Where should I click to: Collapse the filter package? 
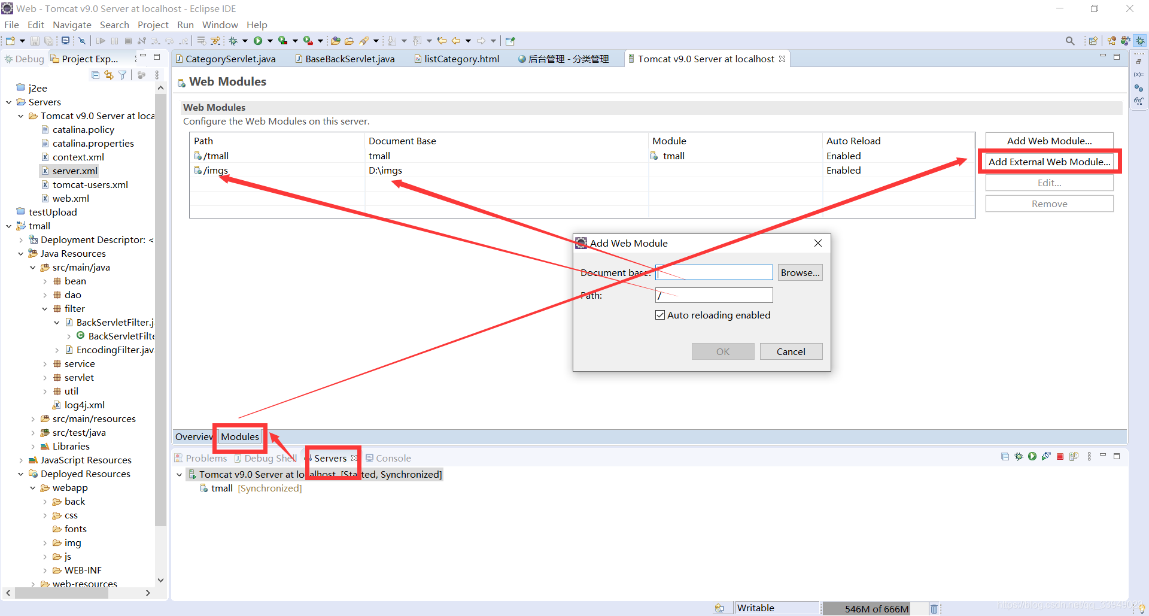(45, 309)
